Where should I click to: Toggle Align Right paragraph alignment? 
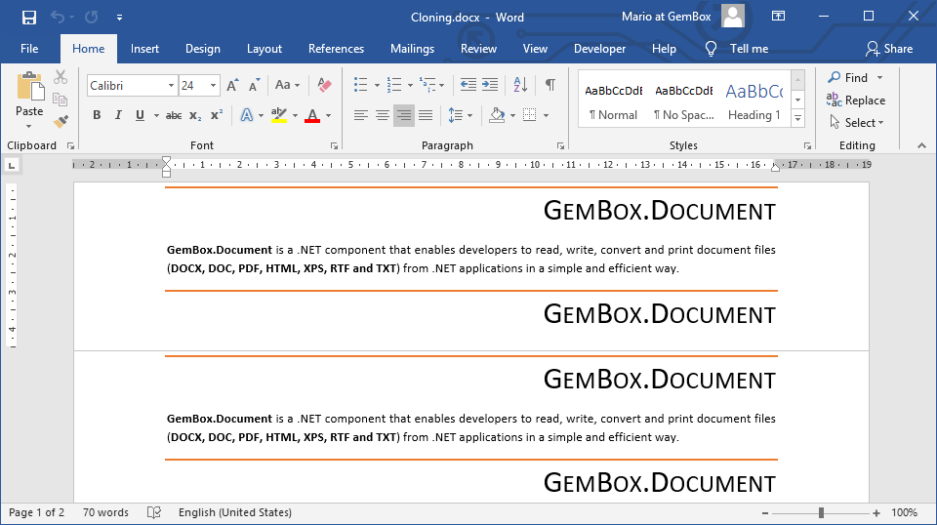click(403, 115)
